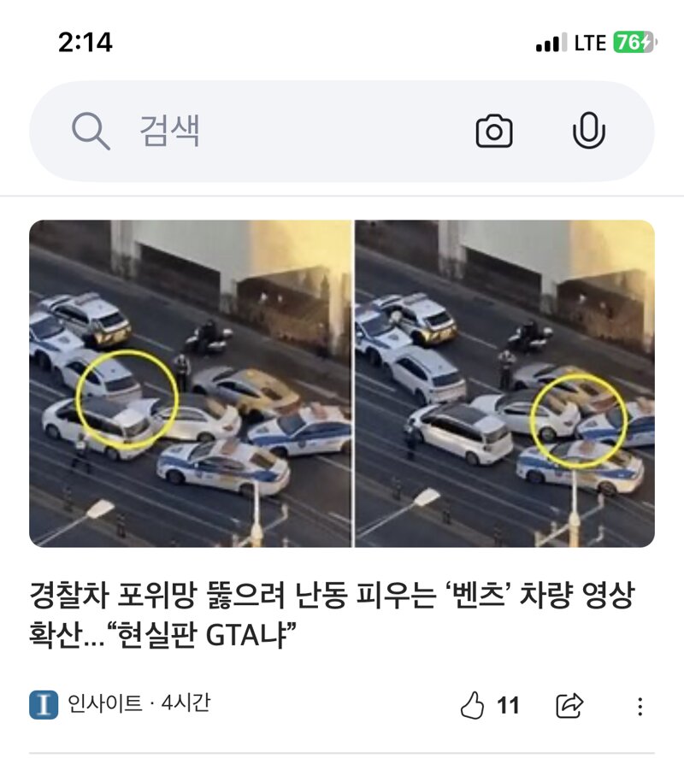Viewport: 684px width, 776px height.
Task: Tap the battery indicator showing 76
Action: [x=635, y=42]
